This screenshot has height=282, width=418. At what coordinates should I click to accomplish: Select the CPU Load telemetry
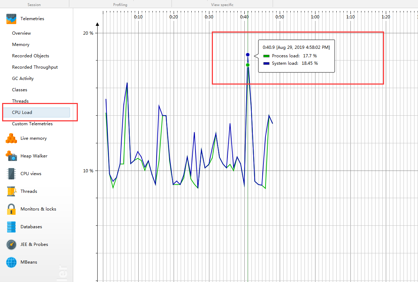(22, 112)
